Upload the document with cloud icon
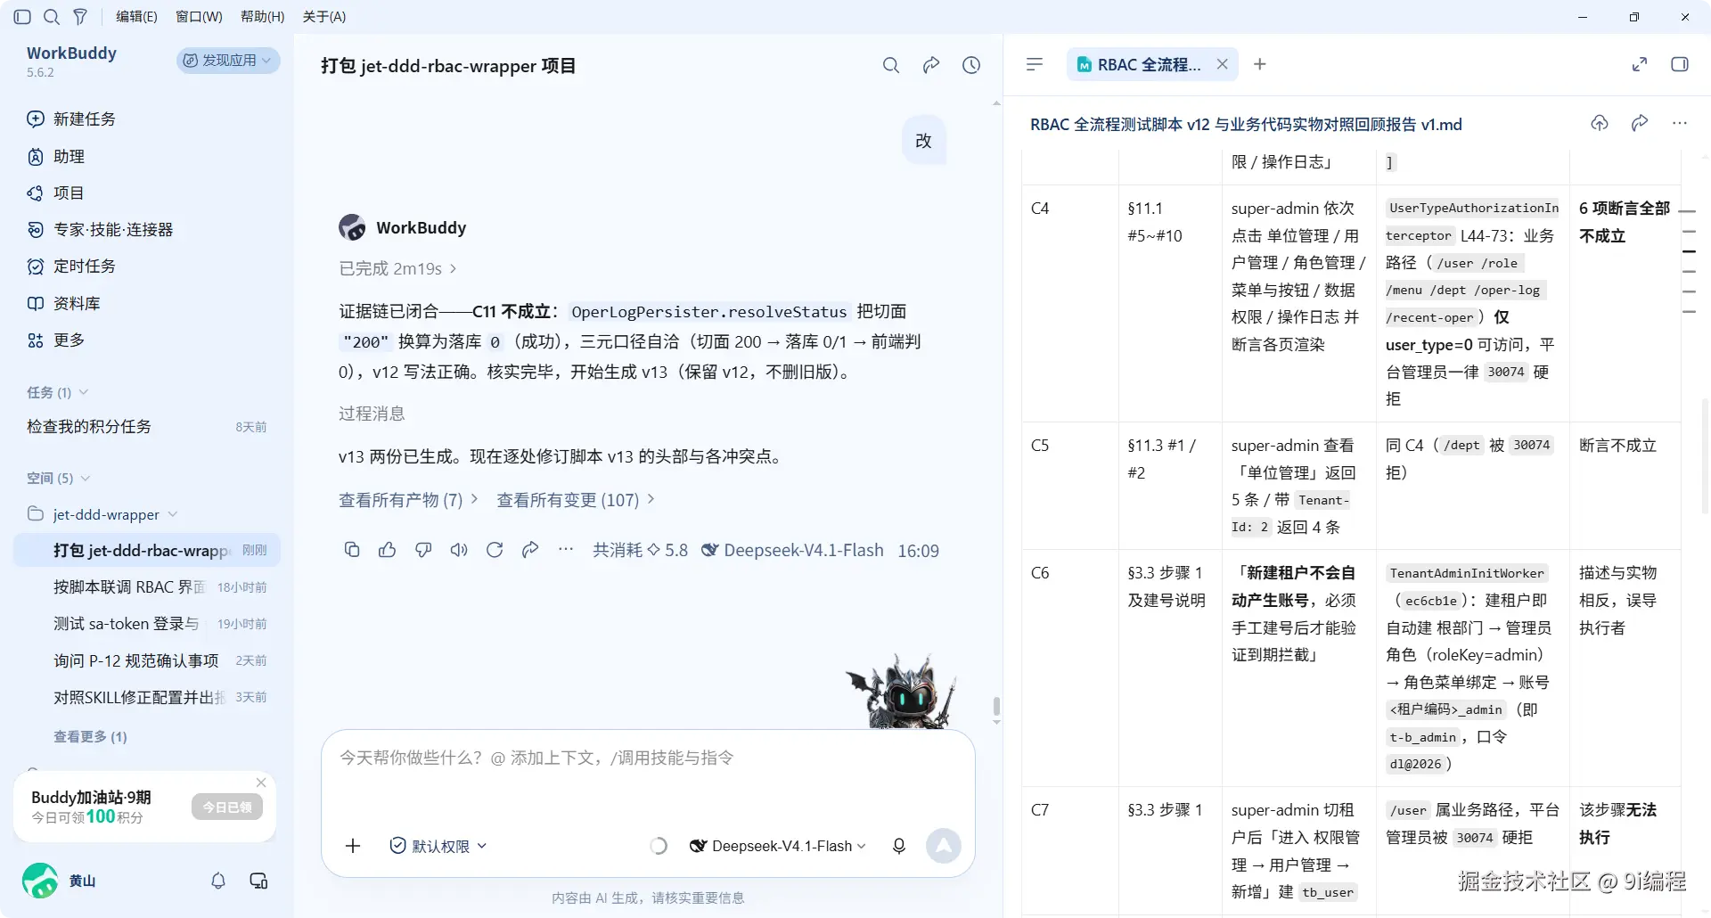Image resolution: width=1711 pixels, height=918 pixels. 1600,124
